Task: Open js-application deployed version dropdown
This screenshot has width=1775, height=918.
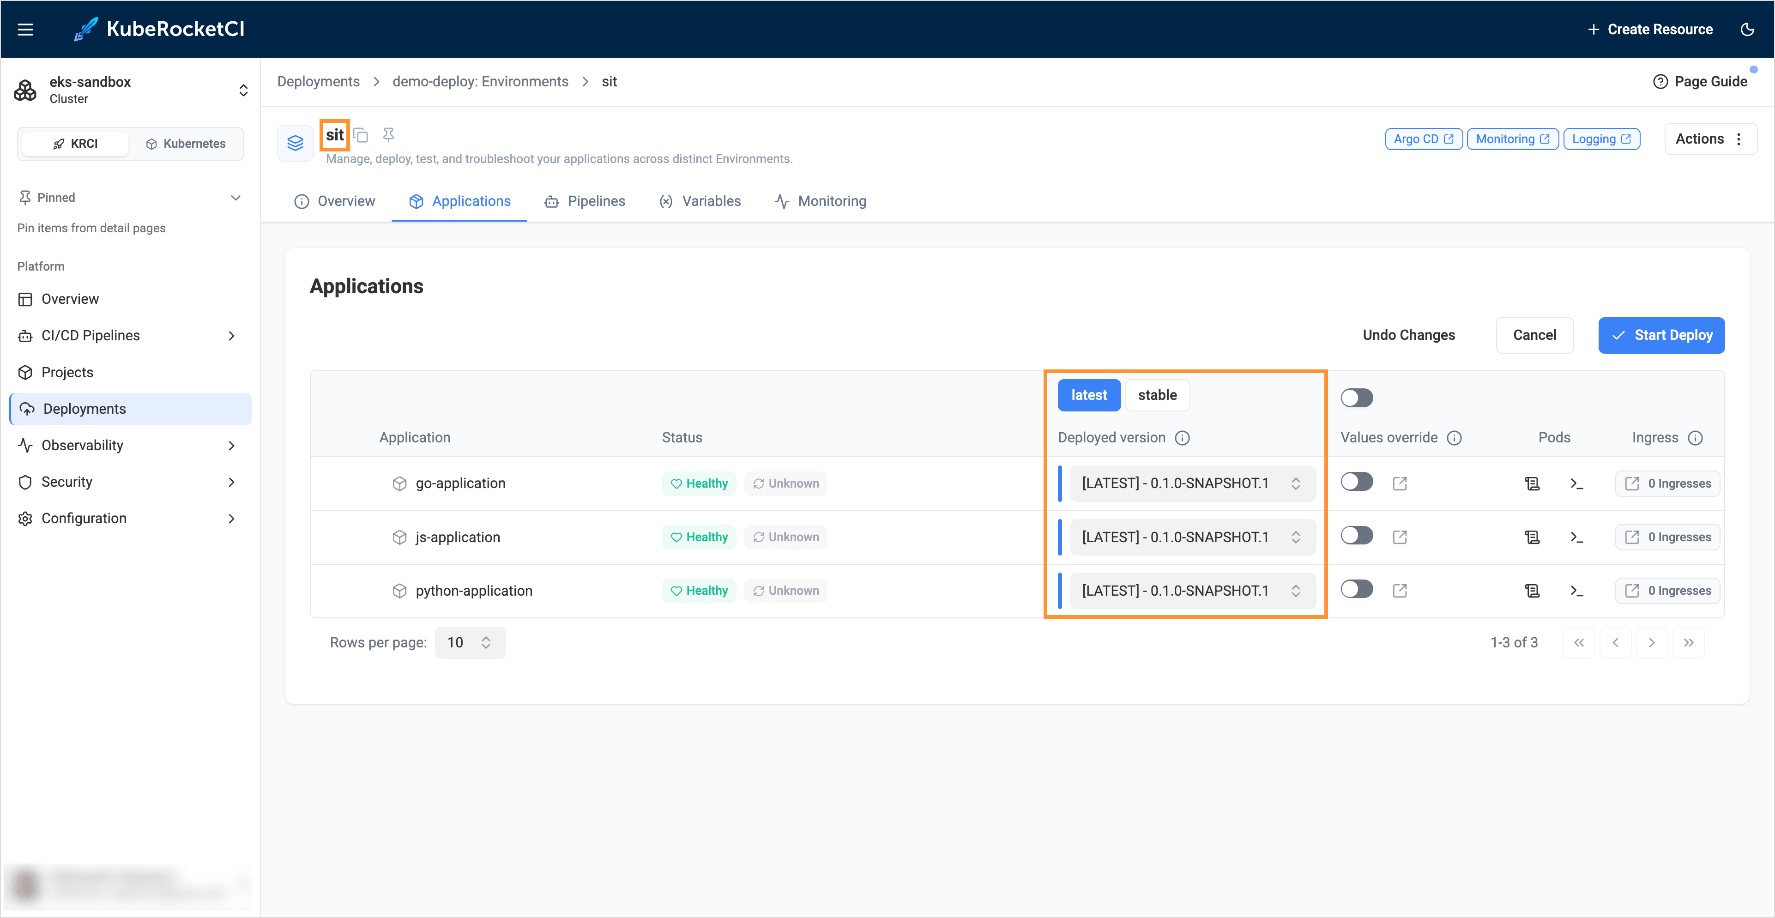Action: coord(1192,537)
